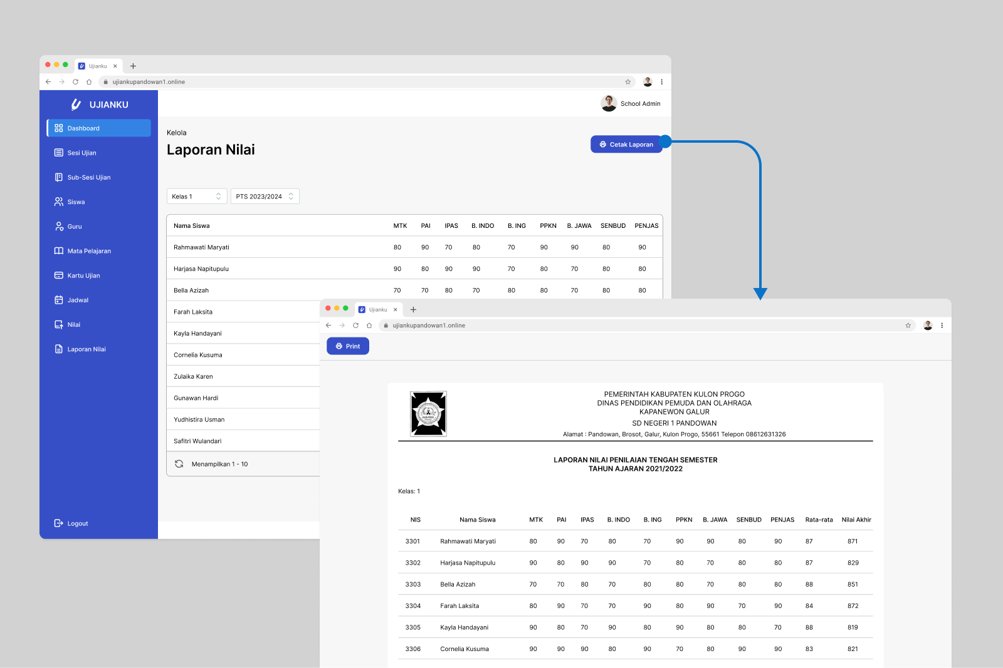Open Siswa page in sidebar
This screenshot has height=668, width=1003.
pos(76,202)
